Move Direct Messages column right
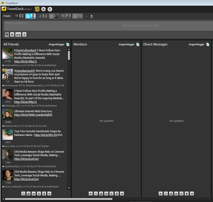Screen dimensions: 213x202 tap(192, 193)
